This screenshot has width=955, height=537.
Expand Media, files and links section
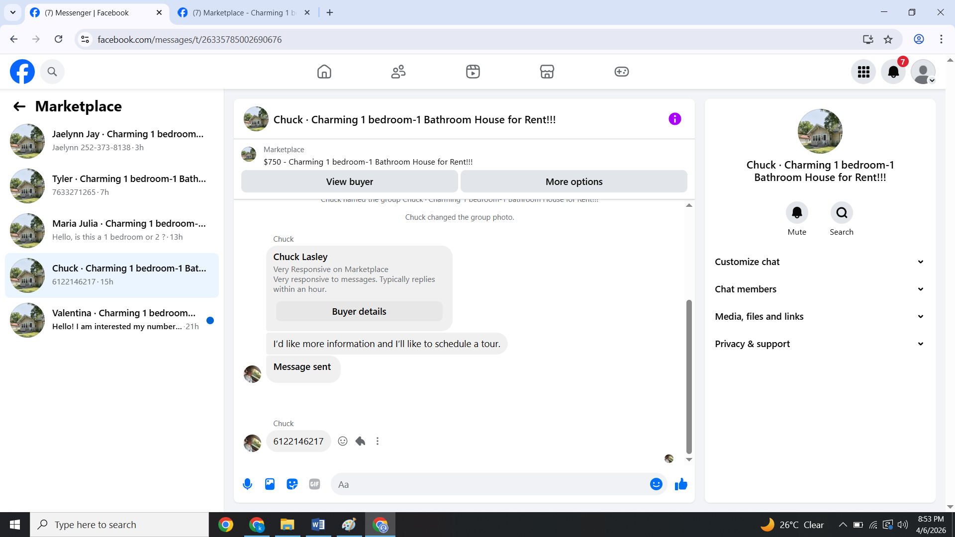(x=820, y=316)
